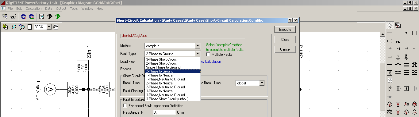Open the green output results icon

58,17
